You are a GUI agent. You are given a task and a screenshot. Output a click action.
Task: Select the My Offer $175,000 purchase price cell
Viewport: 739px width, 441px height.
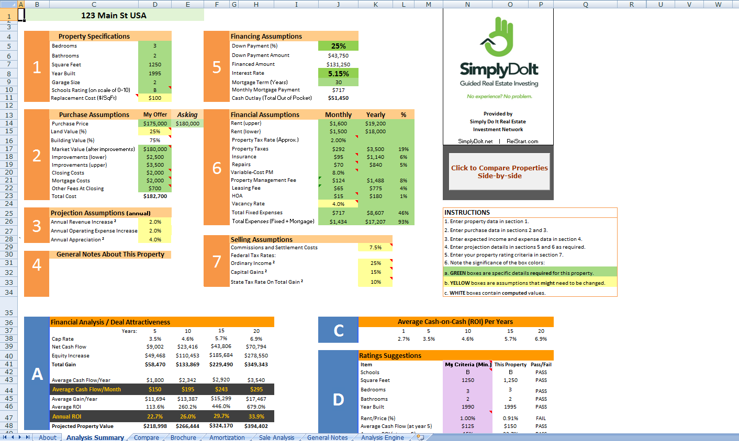tap(155, 123)
